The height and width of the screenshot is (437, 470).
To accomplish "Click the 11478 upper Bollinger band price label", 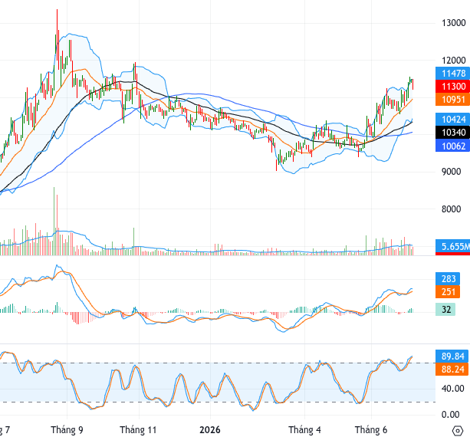I will [452, 74].
